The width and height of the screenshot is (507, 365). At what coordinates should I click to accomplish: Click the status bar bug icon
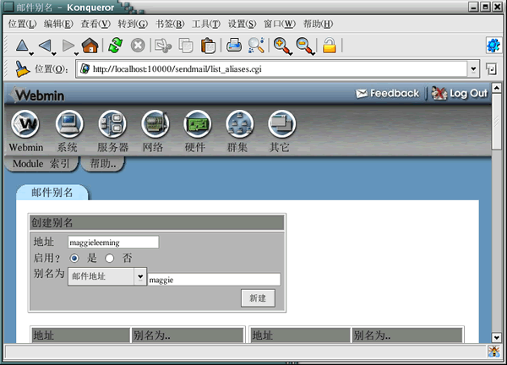pos(493,351)
